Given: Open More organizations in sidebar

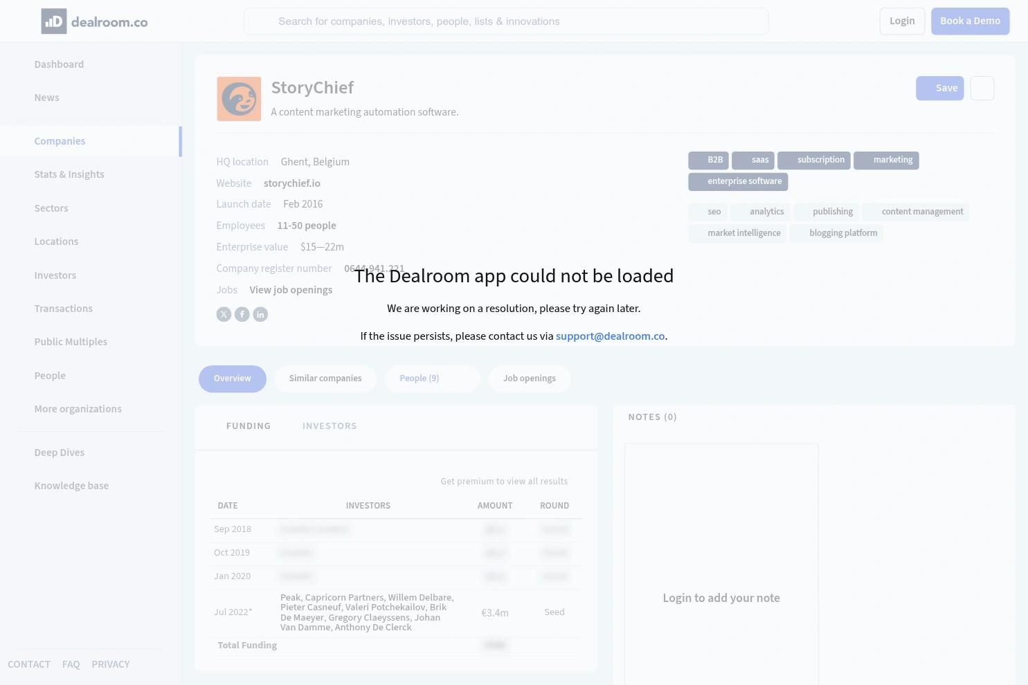Looking at the screenshot, I should [x=78, y=409].
